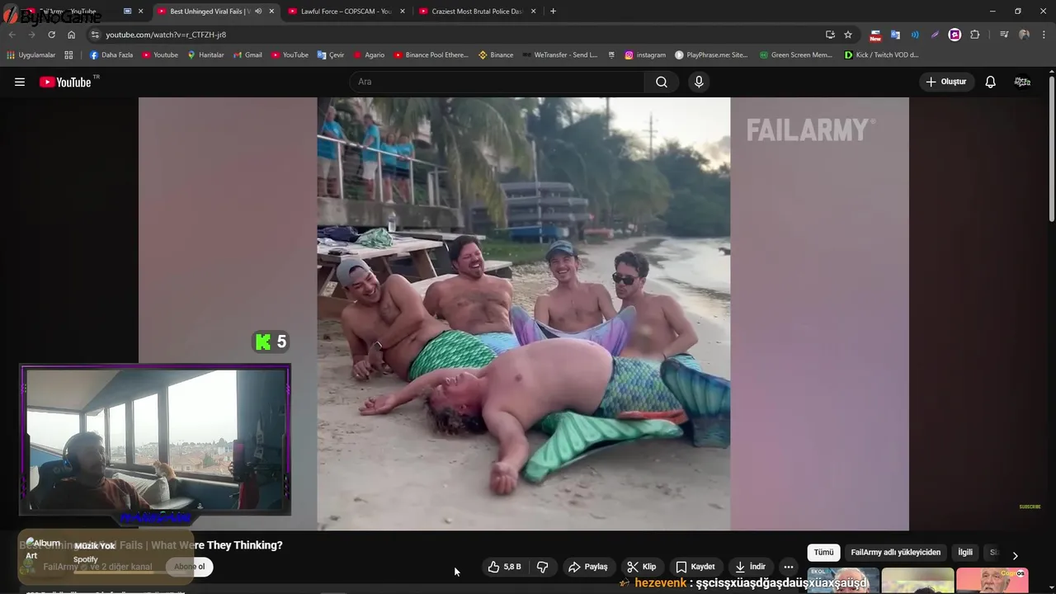Open Chrome home page button
Viewport: 1056px width, 594px height.
[71, 35]
